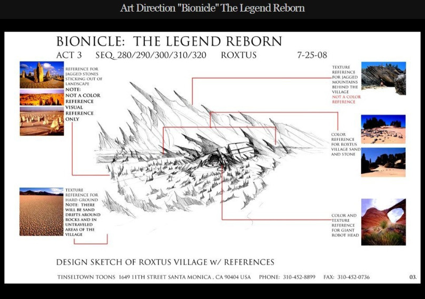Open the orange desert panorama reference photo
This screenshot has width=425, height=299.
point(42,97)
